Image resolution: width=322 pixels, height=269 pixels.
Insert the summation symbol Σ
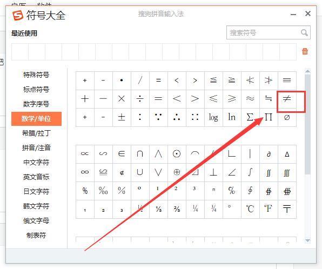coord(250,117)
